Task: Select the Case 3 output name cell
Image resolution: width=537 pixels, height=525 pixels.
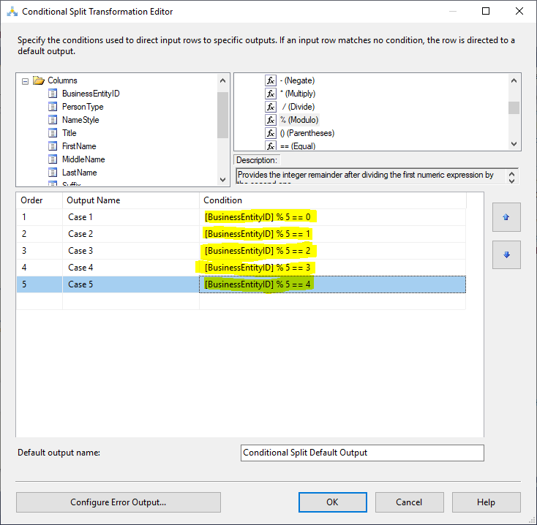Action: coord(131,251)
